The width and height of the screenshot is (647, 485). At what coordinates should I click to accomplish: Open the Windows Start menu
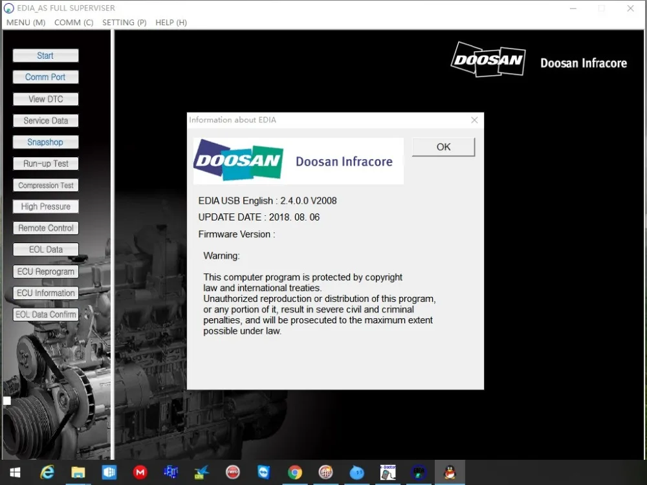pyautogui.click(x=16, y=472)
